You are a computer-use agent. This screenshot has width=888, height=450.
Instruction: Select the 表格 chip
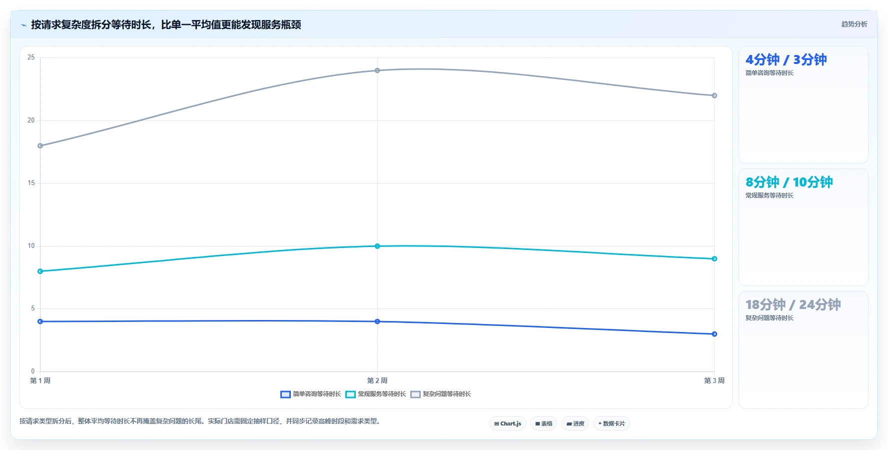(544, 423)
